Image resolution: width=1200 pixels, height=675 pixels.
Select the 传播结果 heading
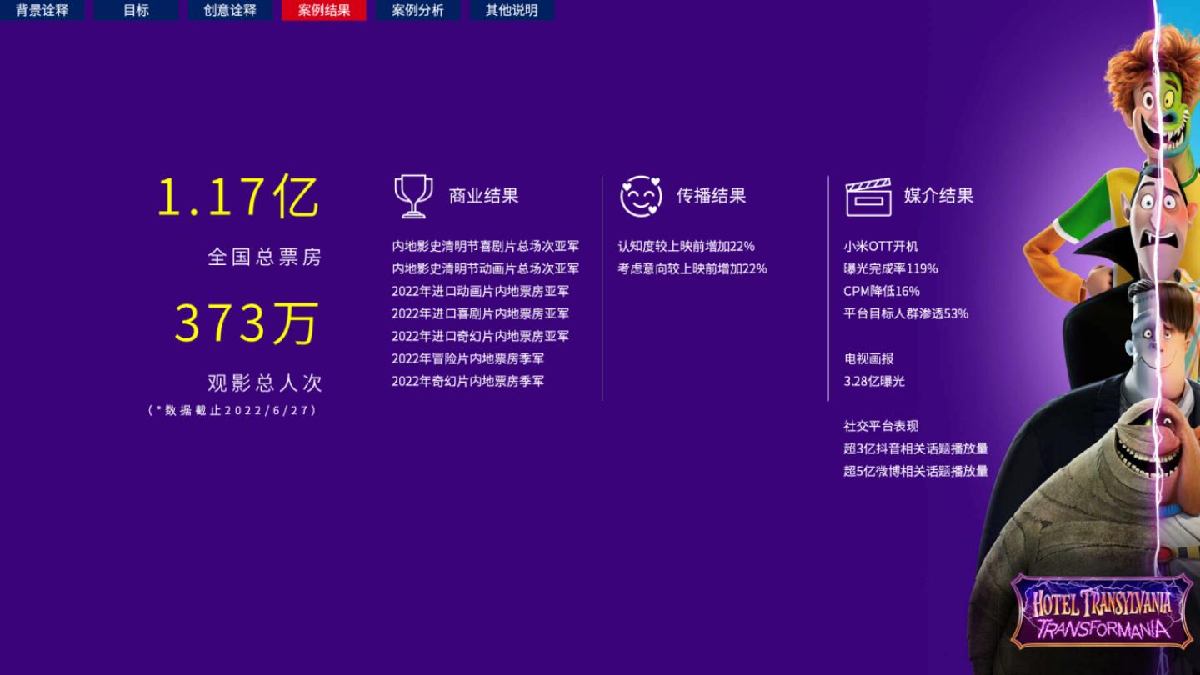711,196
